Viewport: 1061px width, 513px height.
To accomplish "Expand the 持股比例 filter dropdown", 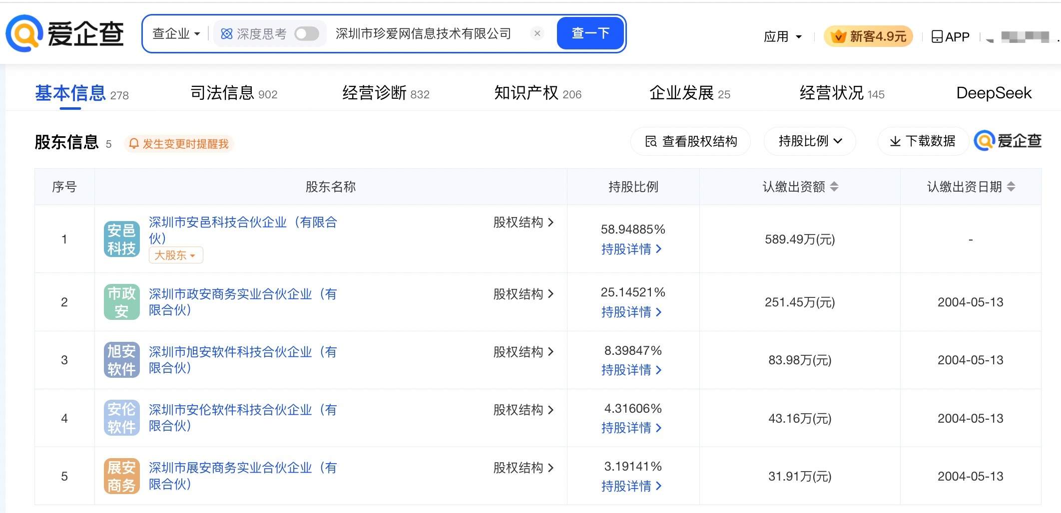I will [810, 141].
